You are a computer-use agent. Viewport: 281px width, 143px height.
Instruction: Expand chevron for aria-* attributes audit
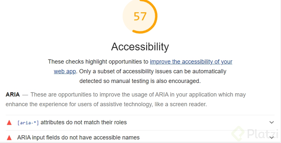click(272, 122)
